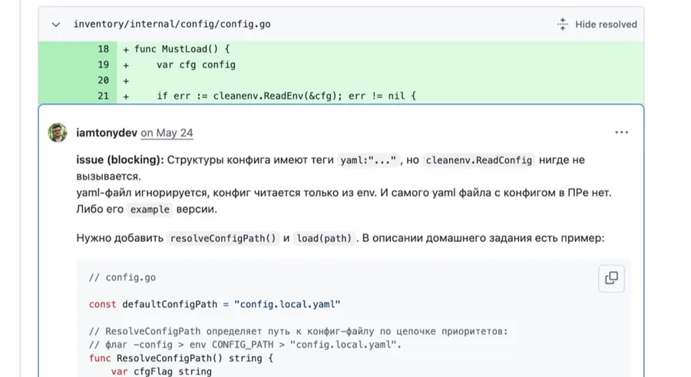Click the defaultConfigPath constant line
This screenshot has width=691, height=377.
215,305
